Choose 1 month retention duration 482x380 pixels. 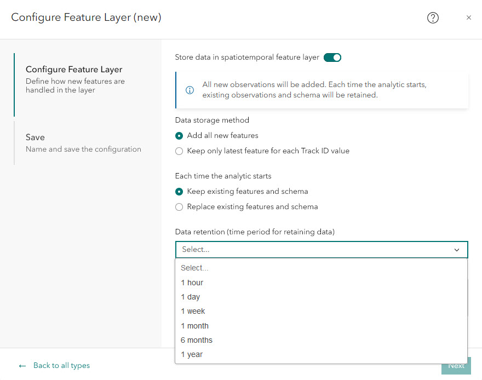pyautogui.click(x=194, y=325)
